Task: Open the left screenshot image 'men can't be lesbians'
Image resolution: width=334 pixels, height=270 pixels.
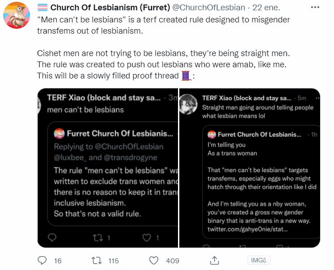Action: point(108,168)
